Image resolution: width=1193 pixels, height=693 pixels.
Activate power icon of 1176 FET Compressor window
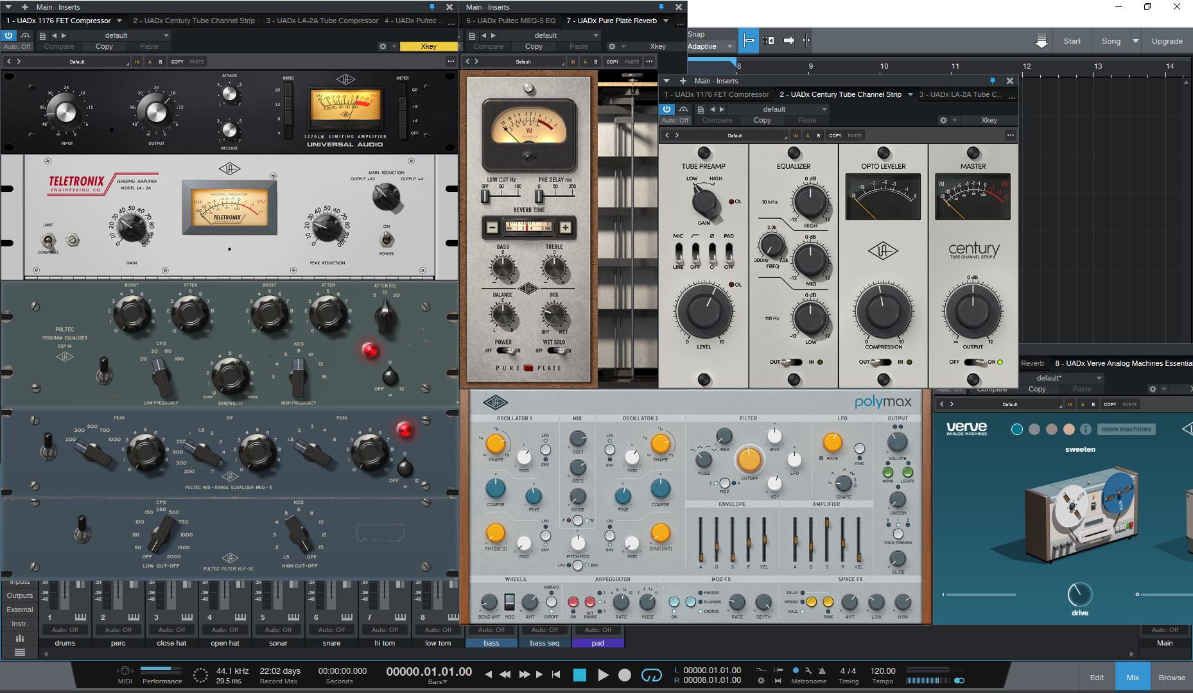pos(9,35)
